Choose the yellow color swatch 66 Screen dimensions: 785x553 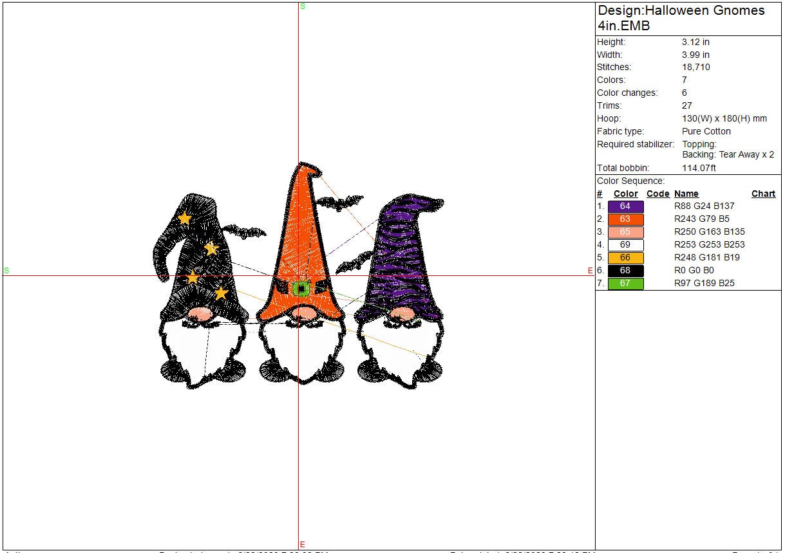click(x=625, y=258)
